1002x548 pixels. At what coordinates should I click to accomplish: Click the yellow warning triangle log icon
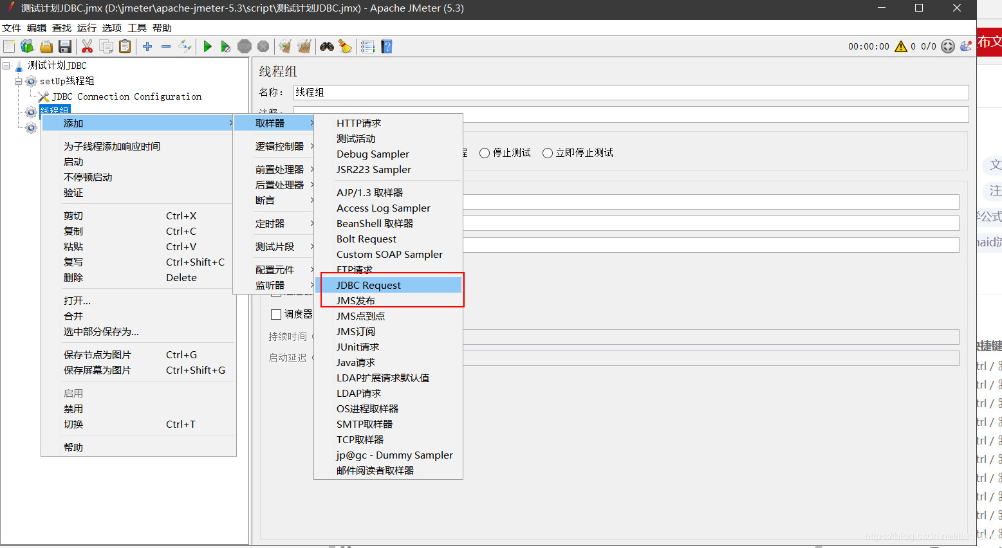901,46
